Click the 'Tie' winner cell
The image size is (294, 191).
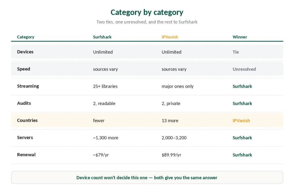click(236, 52)
